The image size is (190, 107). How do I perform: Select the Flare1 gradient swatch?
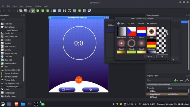[x=121, y=43]
